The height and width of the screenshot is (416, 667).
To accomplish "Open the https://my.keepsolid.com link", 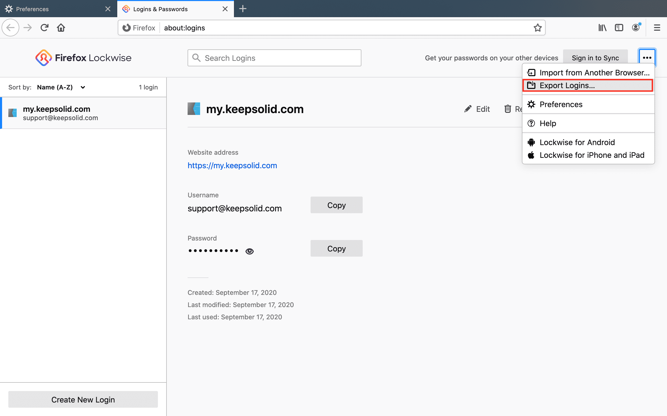I will pos(232,165).
